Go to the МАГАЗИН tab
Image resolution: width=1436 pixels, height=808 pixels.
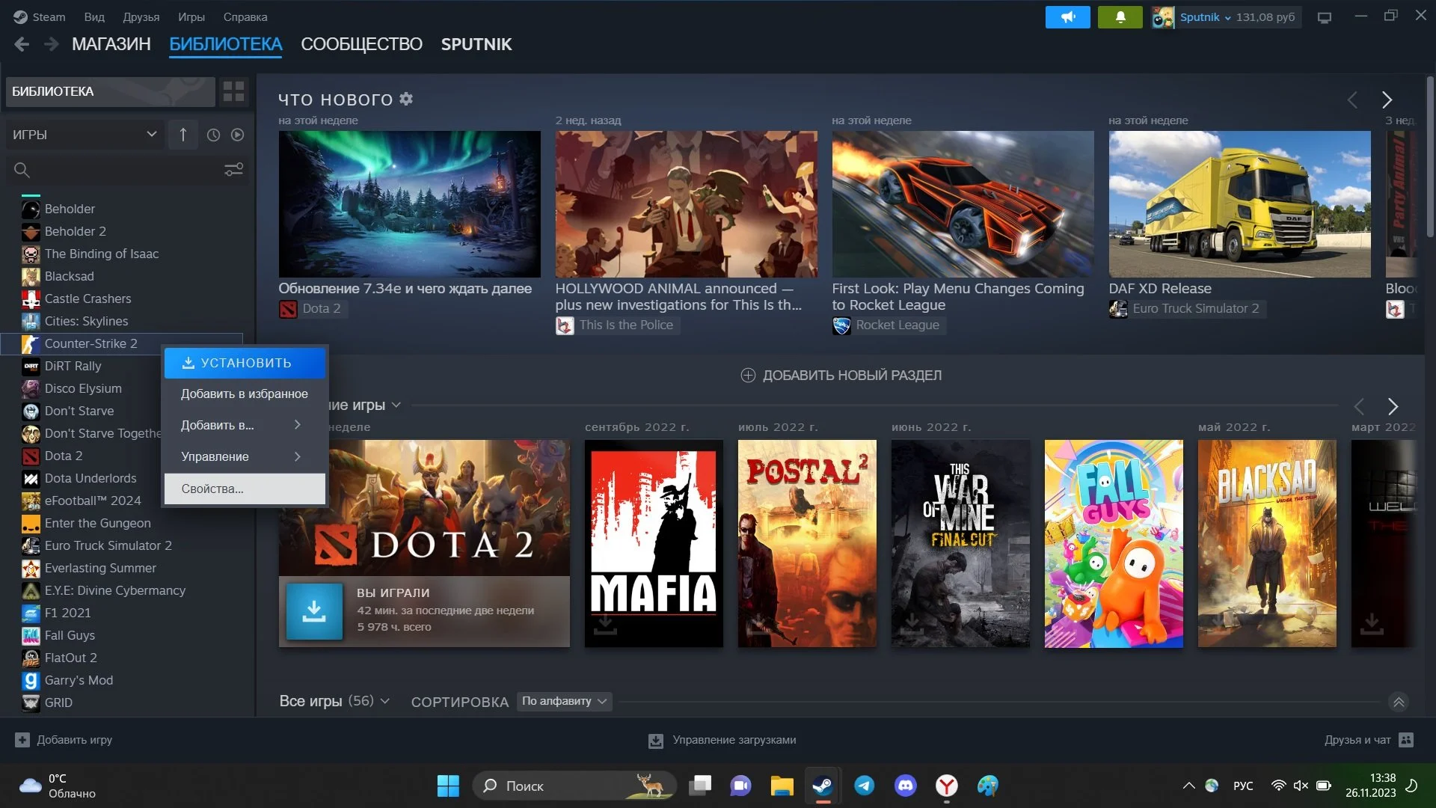[x=111, y=44]
